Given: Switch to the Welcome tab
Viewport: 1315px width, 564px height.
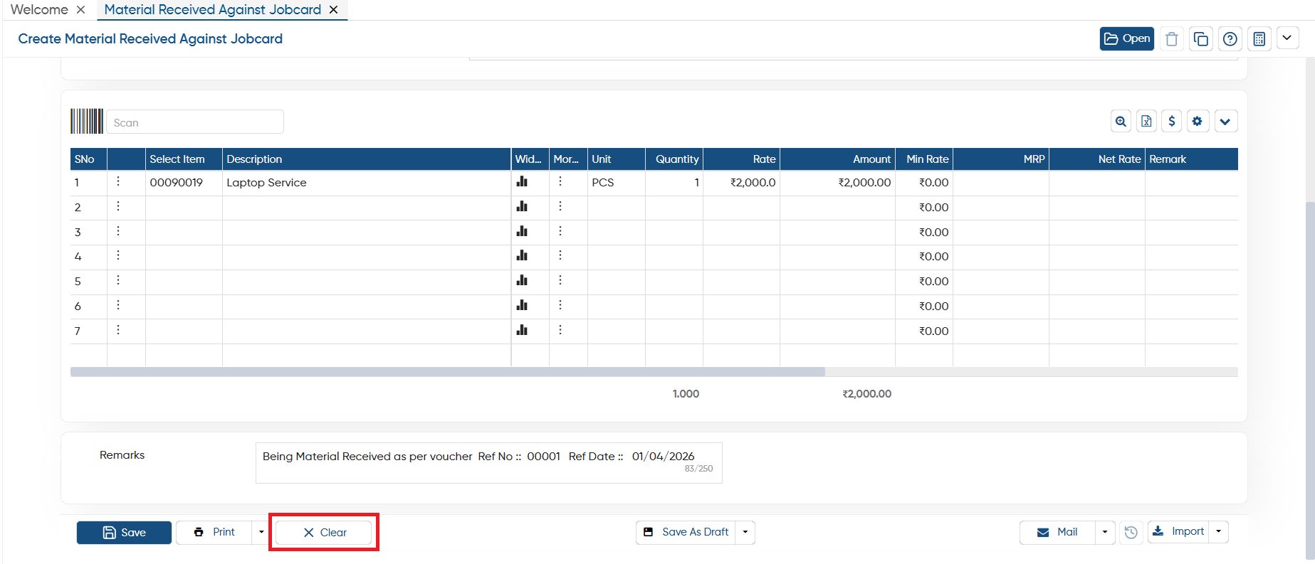Looking at the screenshot, I should click(39, 10).
